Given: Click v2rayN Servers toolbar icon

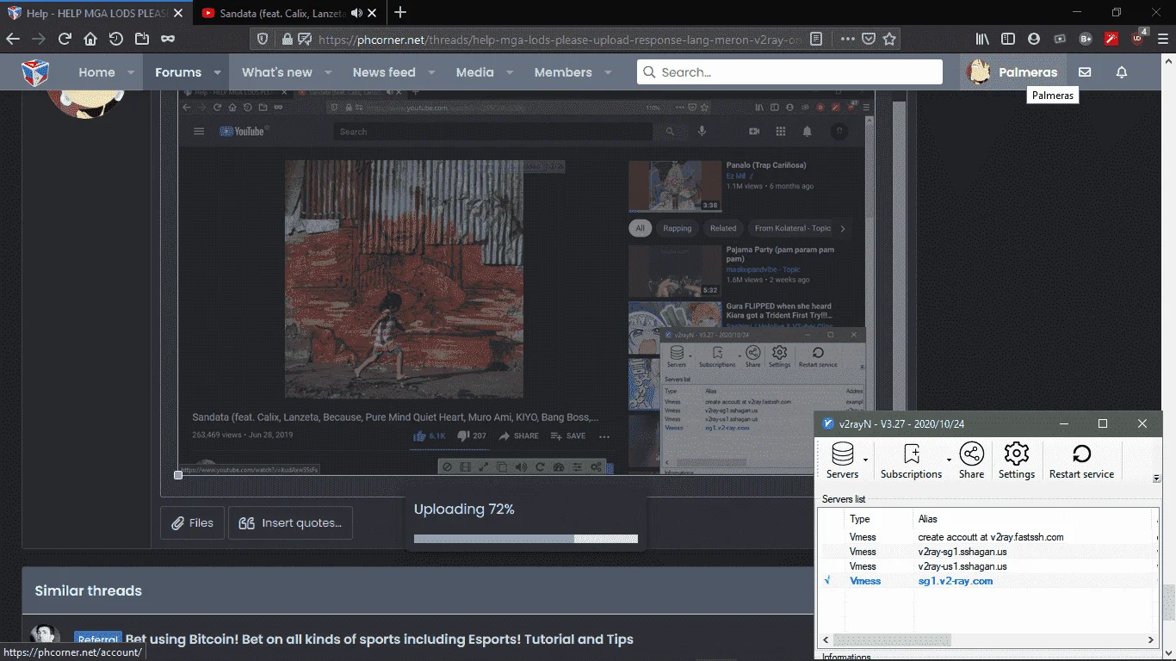Looking at the screenshot, I should click(x=842, y=461).
